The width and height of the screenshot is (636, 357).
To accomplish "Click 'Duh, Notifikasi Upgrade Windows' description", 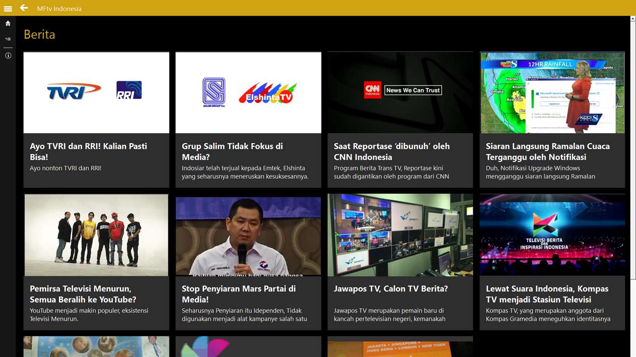I will coord(541,172).
